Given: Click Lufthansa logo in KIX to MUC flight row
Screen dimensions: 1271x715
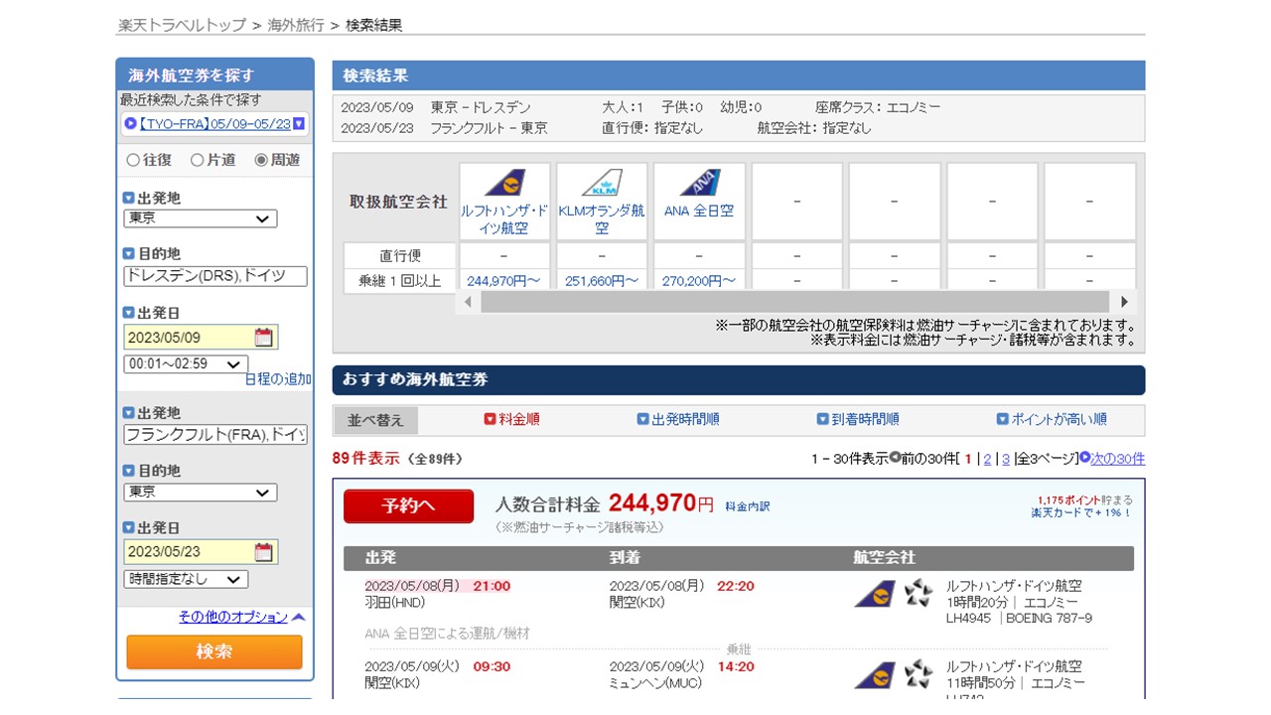Looking at the screenshot, I should pos(875,674).
